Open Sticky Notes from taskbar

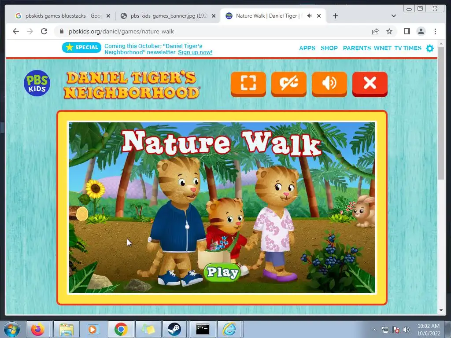pyautogui.click(x=148, y=329)
